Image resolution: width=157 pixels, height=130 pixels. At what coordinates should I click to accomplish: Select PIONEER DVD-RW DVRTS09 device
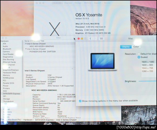click(43, 52)
